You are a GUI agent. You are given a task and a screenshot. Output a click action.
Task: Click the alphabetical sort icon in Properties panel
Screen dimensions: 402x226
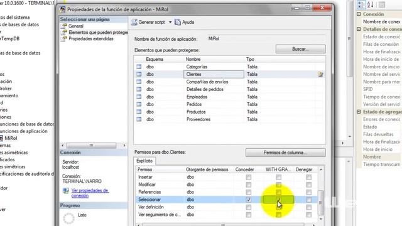point(370,4)
